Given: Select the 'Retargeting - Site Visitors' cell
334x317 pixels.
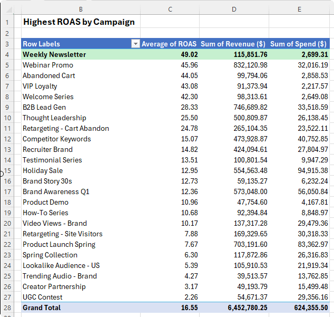Looking at the screenshot, I should coord(81,234).
